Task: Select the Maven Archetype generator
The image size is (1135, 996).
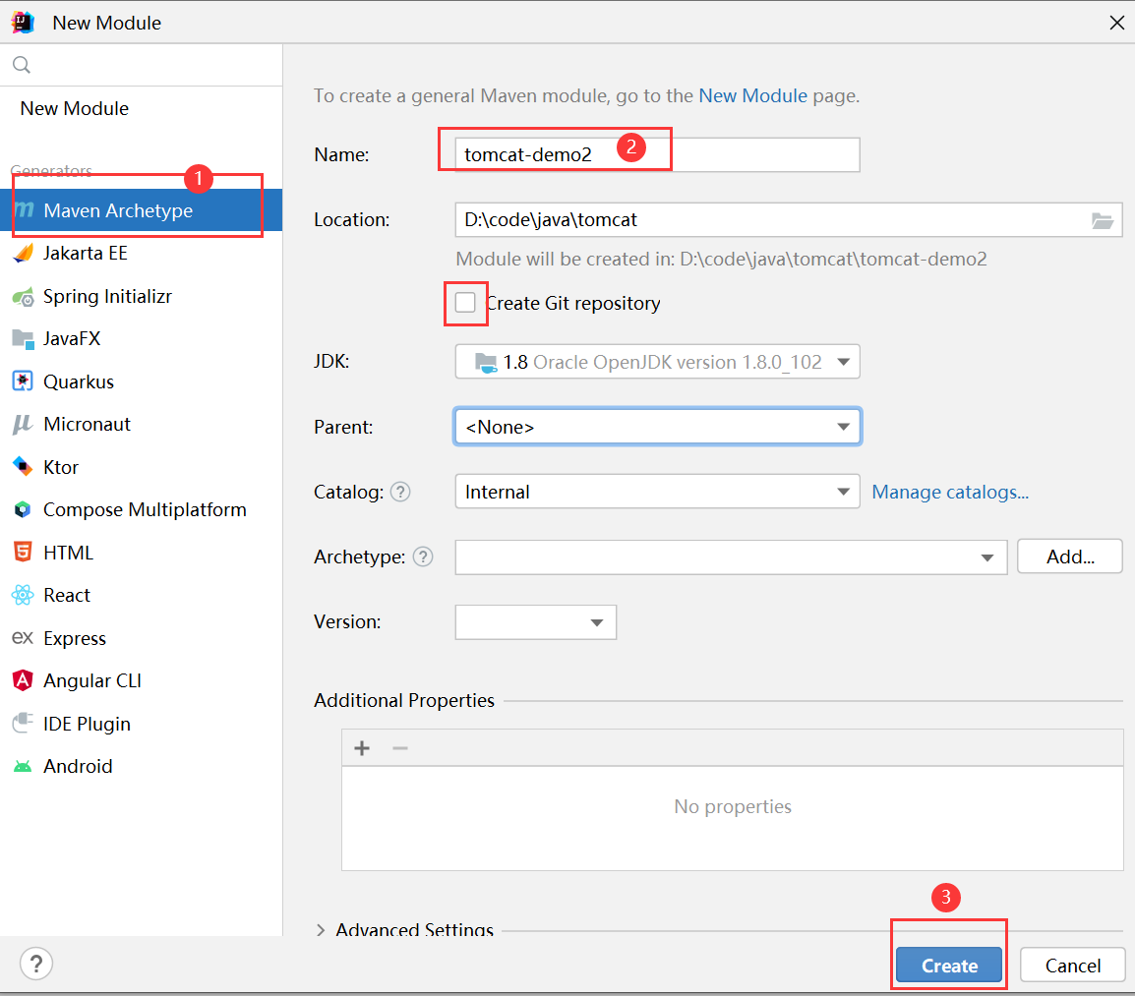Action: pyautogui.click(x=142, y=210)
